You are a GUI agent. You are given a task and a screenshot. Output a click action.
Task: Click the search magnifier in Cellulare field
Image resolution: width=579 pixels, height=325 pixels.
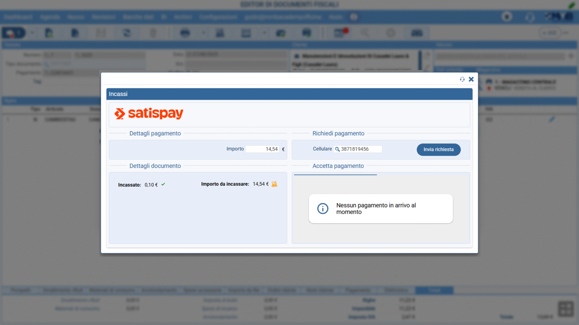click(337, 149)
